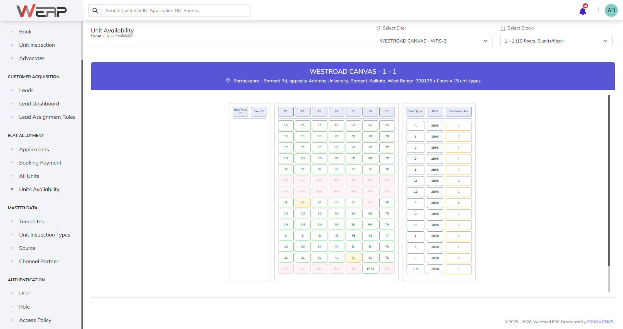Click the Available Unit column header
Screen dimensions: 623x329
click(x=459, y=111)
